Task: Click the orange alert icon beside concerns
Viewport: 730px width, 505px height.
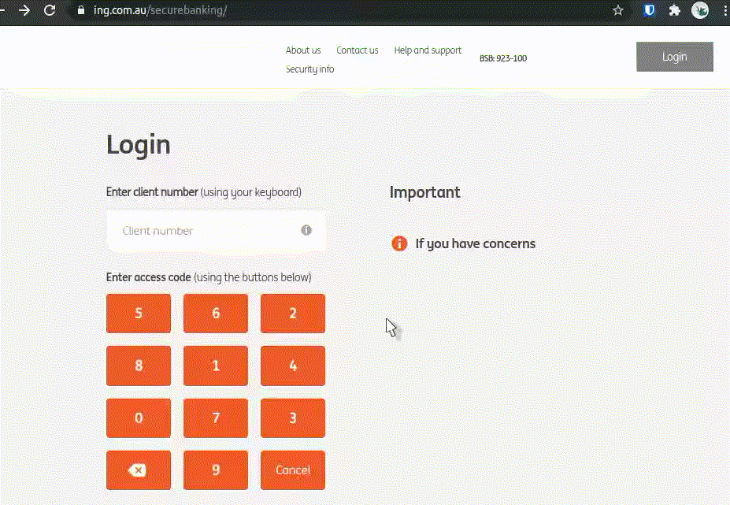Action: [399, 243]
